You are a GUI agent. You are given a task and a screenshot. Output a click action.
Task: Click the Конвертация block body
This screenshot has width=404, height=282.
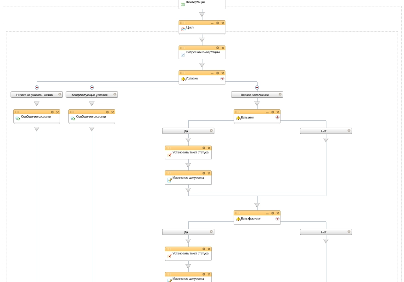202,3
